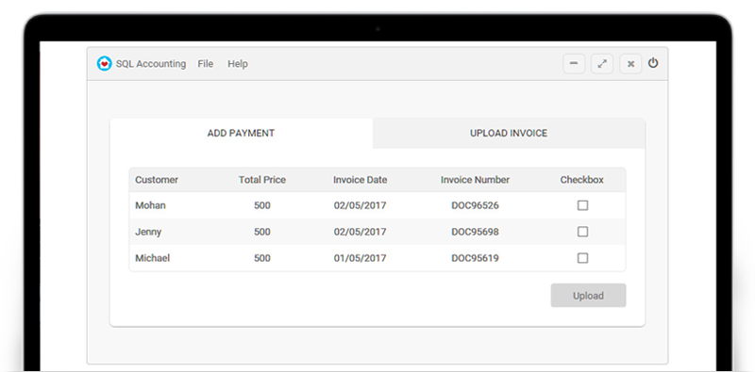Select the customer name Mohan
Screen dimensions: 755x372
tap(150, 205)
